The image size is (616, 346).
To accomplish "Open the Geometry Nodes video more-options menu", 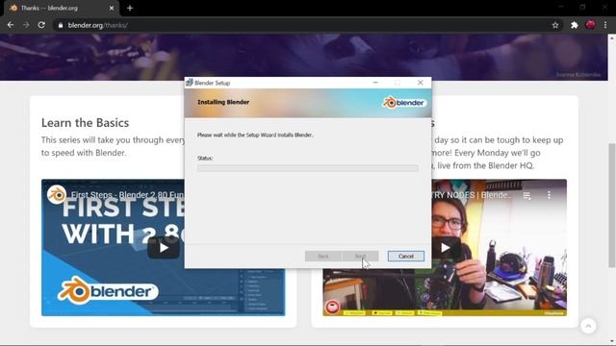I will tap(549, 195).
